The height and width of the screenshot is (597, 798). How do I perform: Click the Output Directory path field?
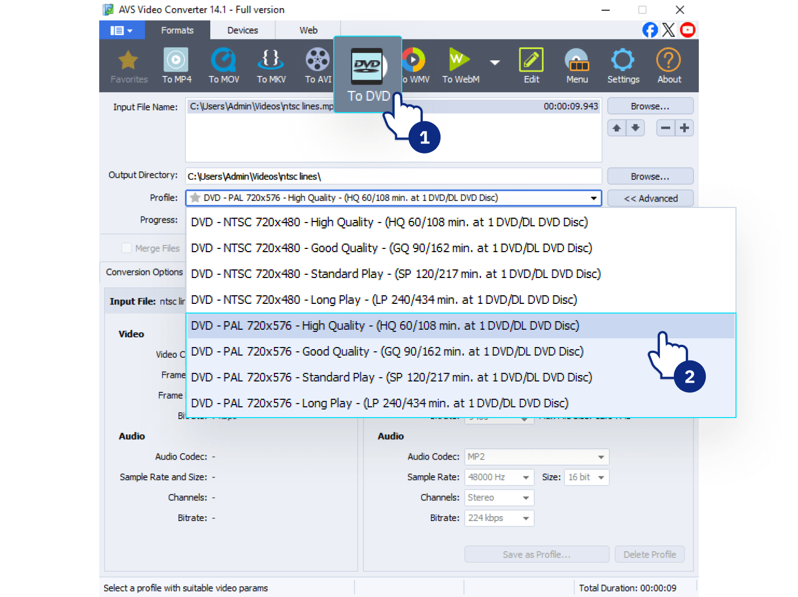(394, 176)
